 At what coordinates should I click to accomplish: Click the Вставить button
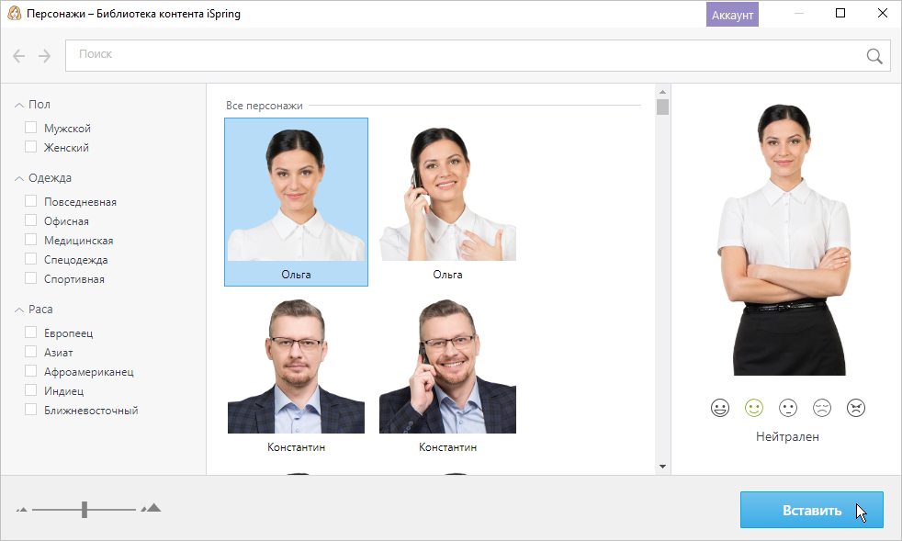[812, 510]
